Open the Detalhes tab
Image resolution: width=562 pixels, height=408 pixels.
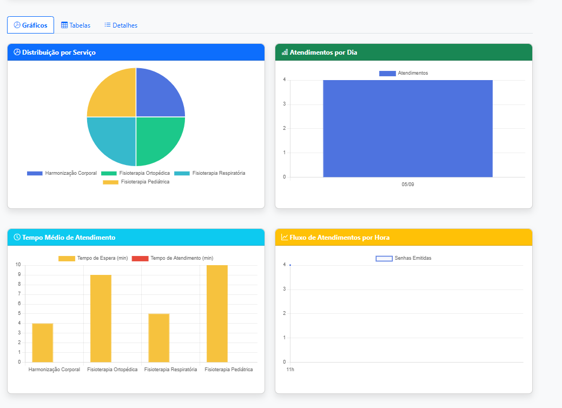point(121,25)
